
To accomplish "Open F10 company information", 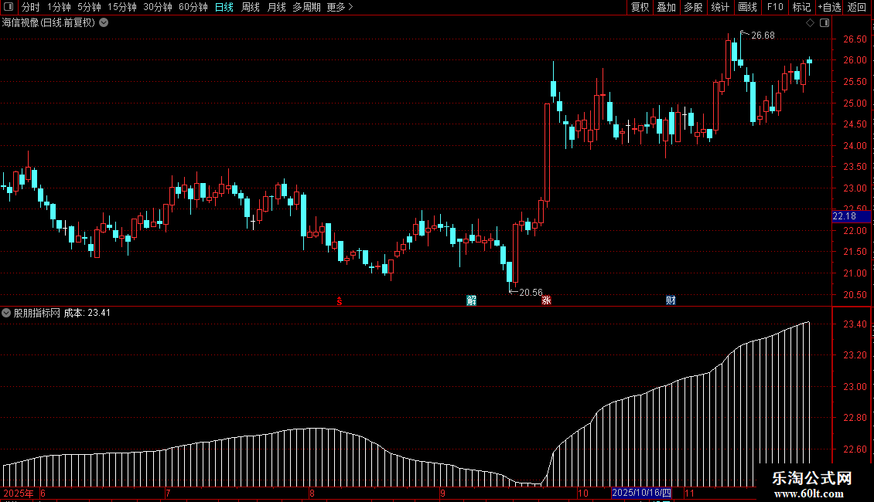I will coord(775,7).
